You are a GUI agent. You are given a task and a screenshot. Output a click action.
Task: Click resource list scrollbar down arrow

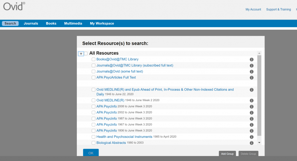coord(259,143)
